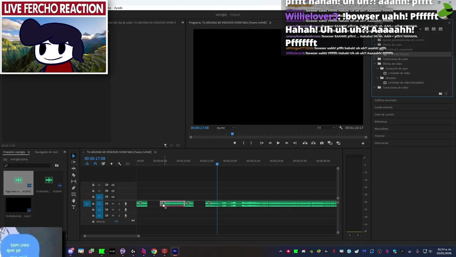Expand Transiciones de audio folder

tap(375, 59)
